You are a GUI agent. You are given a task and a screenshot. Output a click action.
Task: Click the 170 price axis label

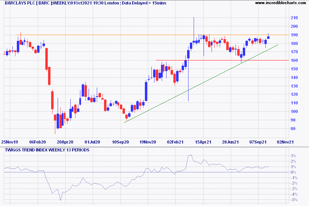click(x=294, y=52)
